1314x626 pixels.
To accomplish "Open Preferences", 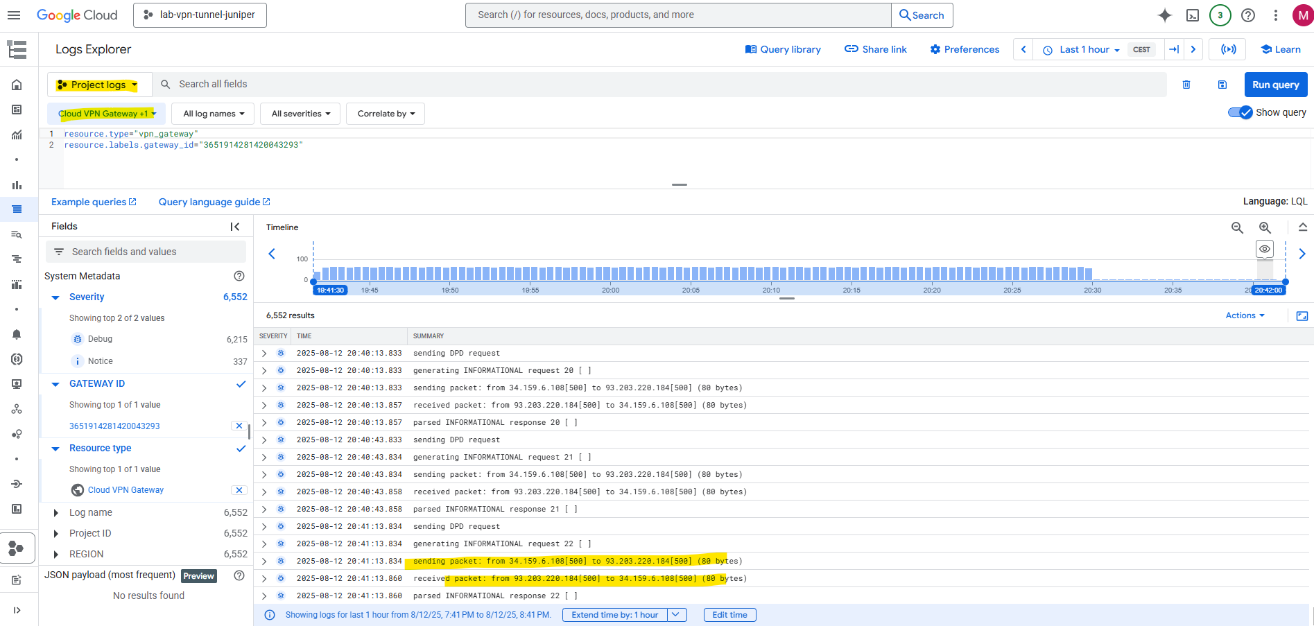I will 965,49.
